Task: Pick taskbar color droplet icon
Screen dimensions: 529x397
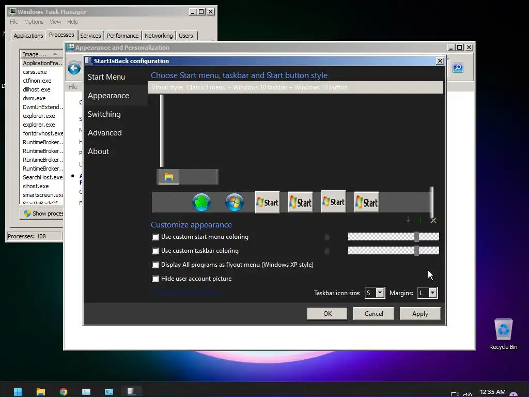Action: coord(327,251)
